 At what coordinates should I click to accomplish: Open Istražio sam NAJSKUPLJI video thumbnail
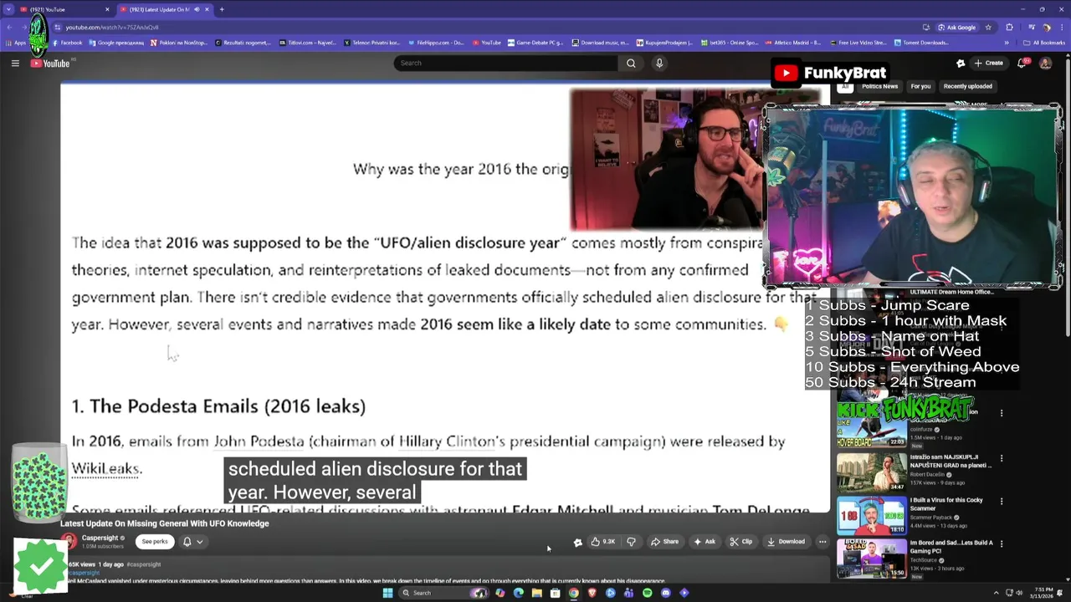pos(872,472)
